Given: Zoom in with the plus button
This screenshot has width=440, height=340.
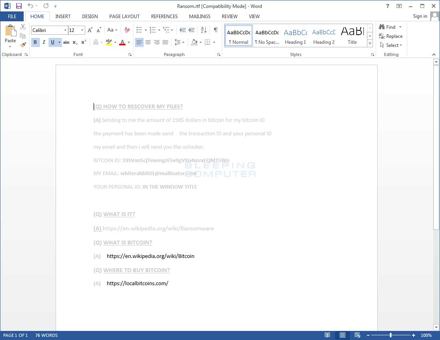Looking at the screenshot, I should pos(413,335).
